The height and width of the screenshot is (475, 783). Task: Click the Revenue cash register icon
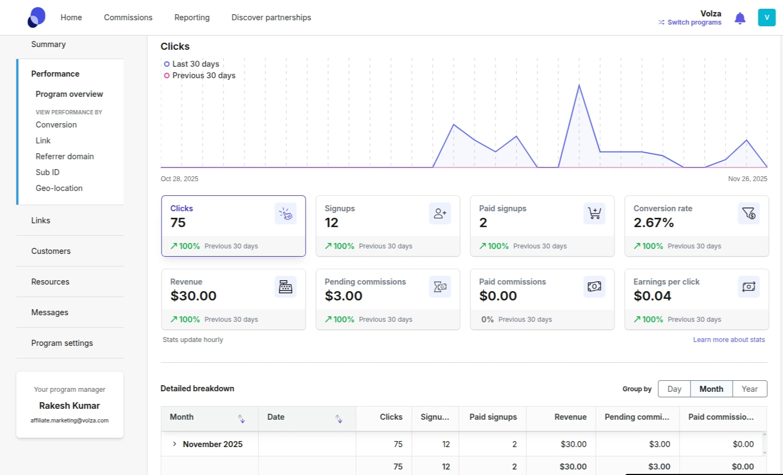(285, 287)
